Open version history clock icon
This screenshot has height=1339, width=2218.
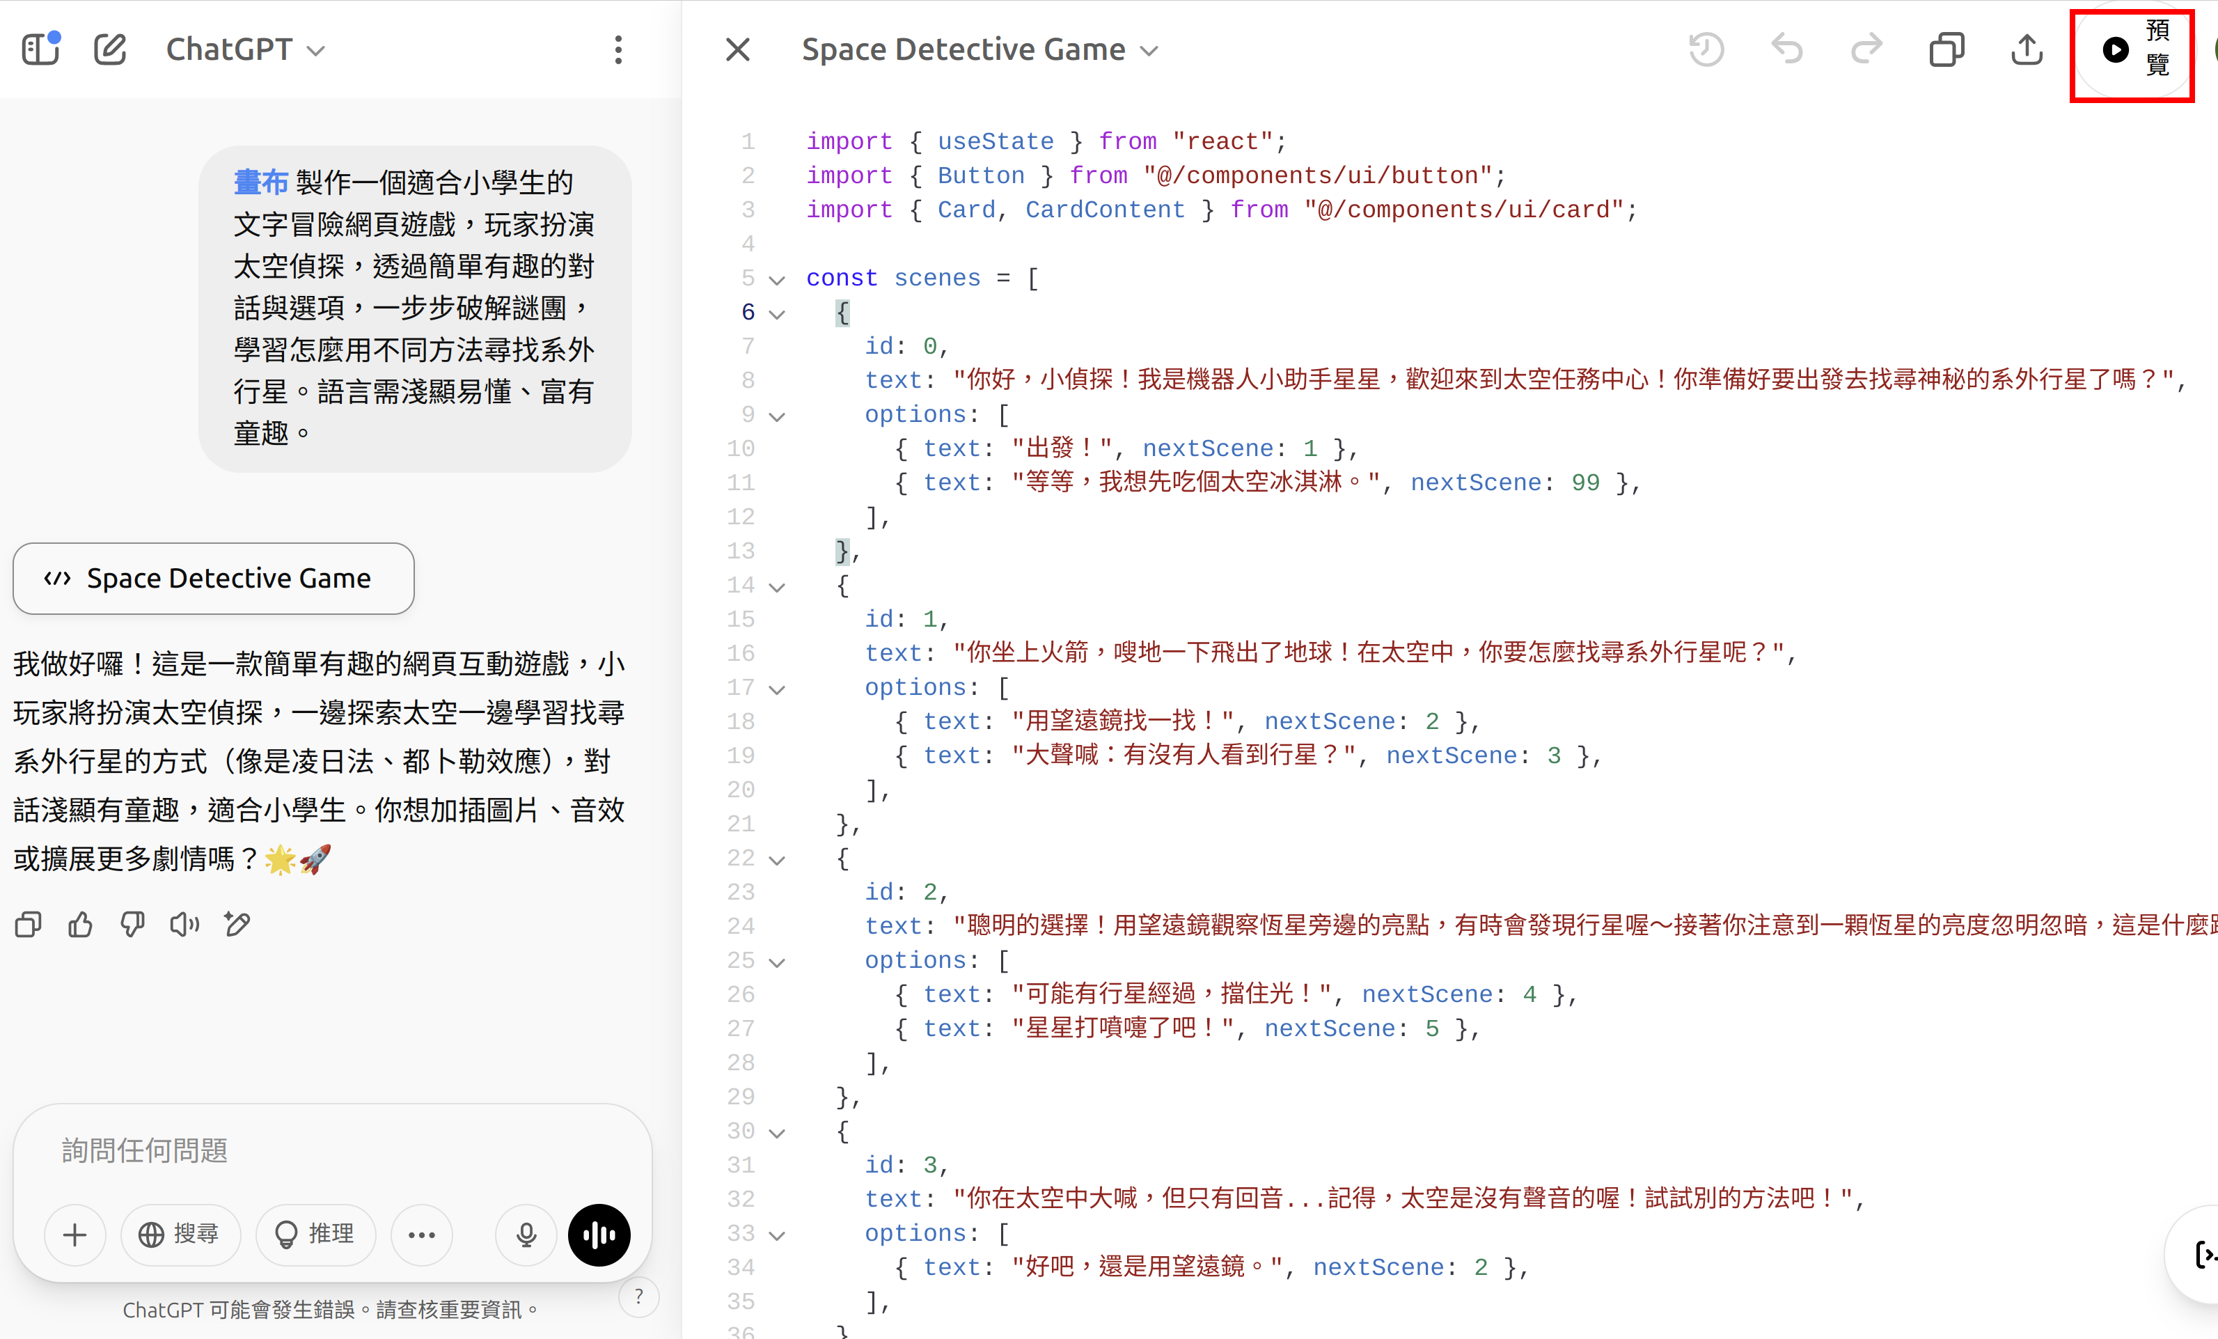point(1706,49)
